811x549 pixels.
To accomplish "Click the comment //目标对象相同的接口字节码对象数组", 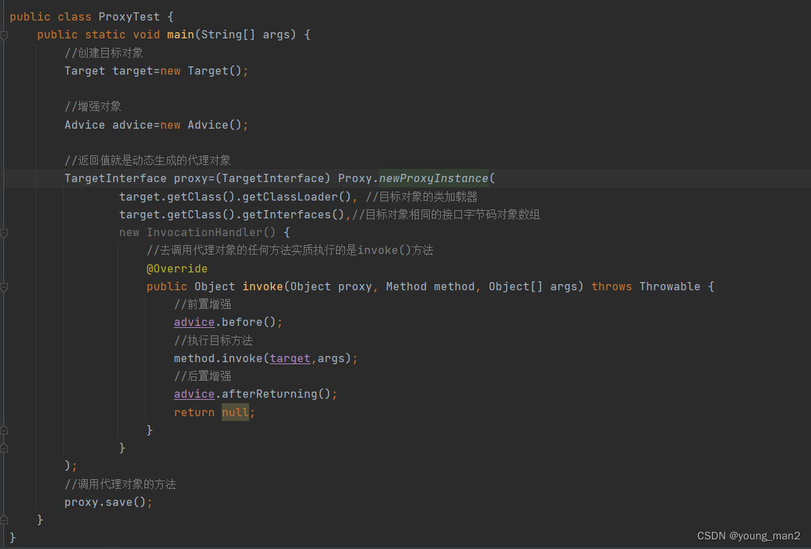I will coord(446,214).
